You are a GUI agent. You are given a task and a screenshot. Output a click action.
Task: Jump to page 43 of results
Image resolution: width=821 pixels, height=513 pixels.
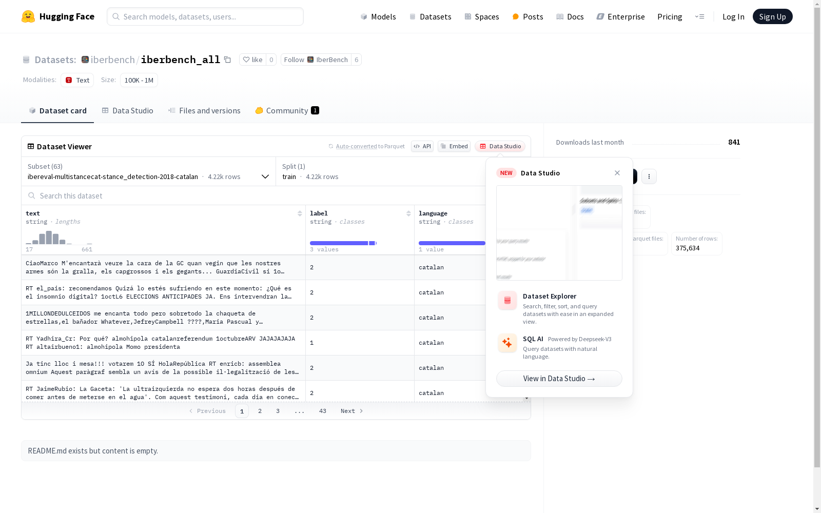pyautogui.click(x=323, y=411)
